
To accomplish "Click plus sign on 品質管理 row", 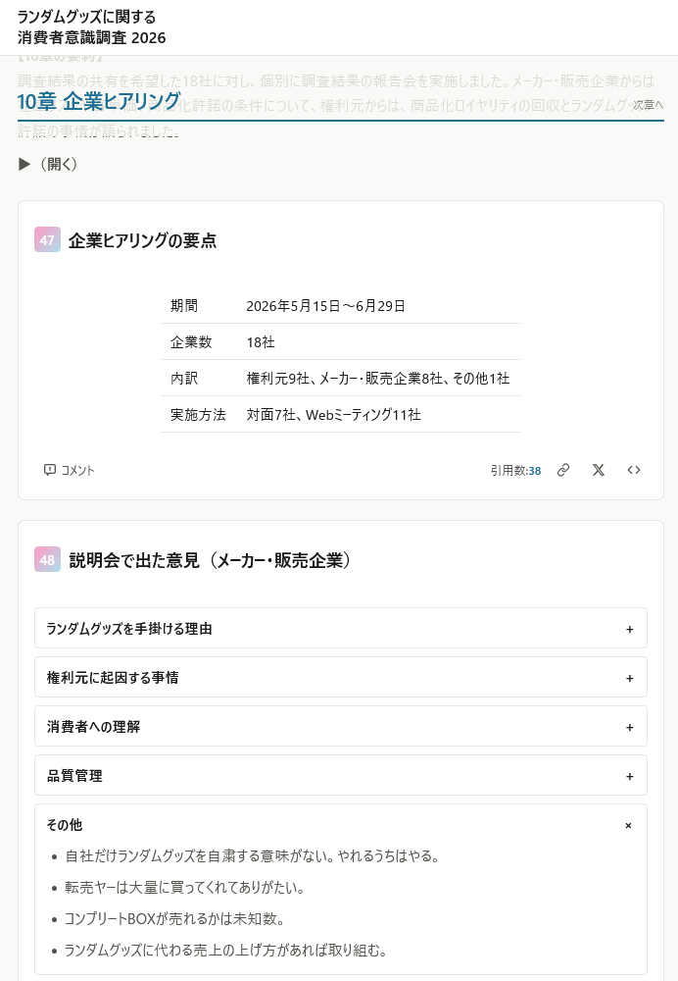I will 629,776.
